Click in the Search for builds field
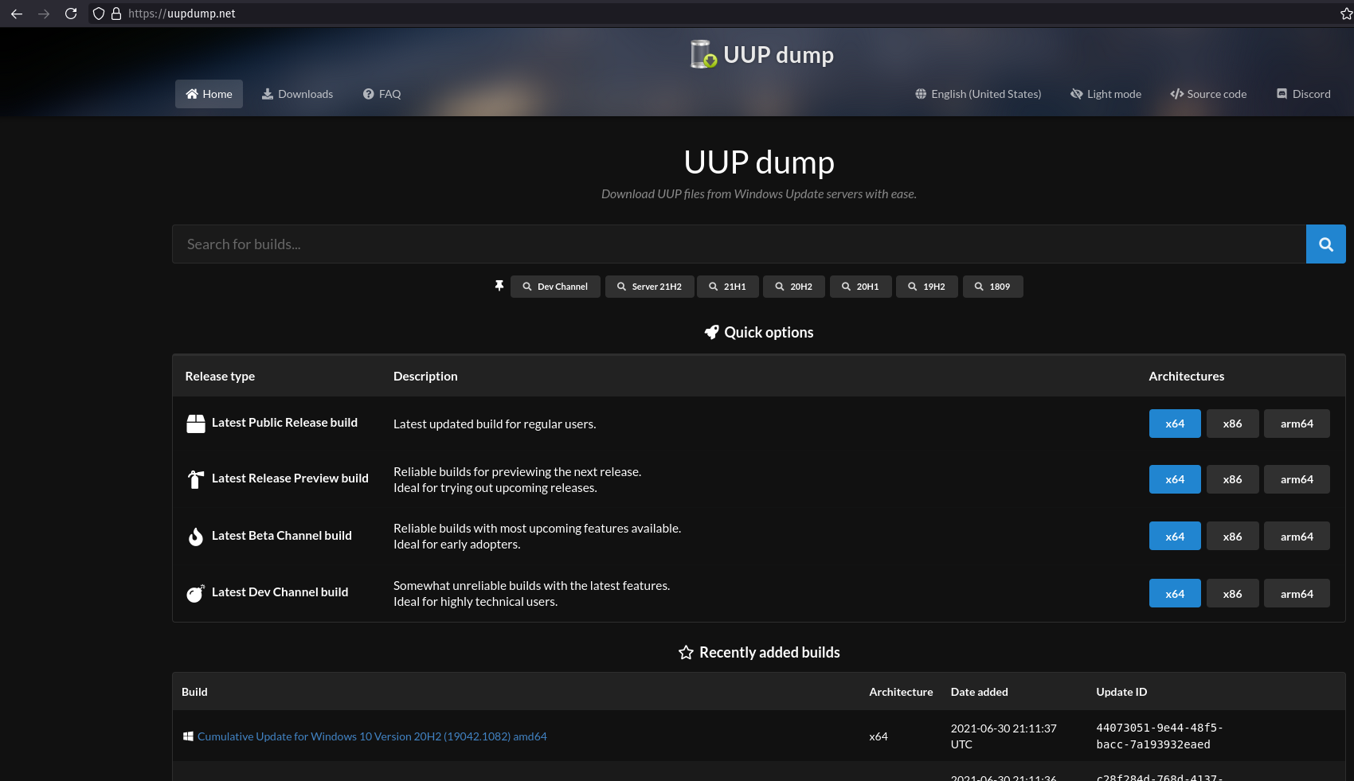The height and width of the screenshot is (781, 1354). pyautogui.click(x=738, y=244)
